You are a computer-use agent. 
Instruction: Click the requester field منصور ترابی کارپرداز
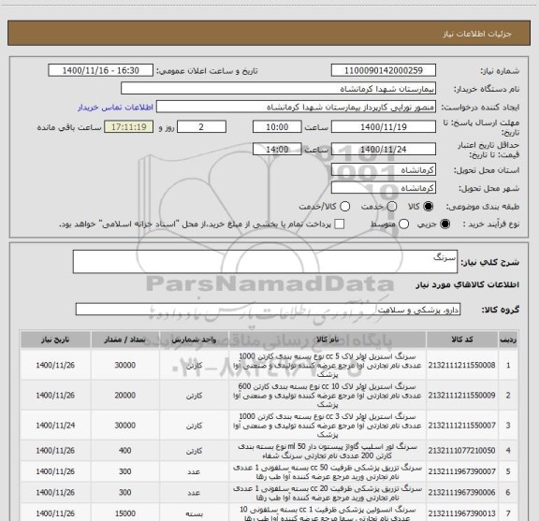click(x=296, y=108)
